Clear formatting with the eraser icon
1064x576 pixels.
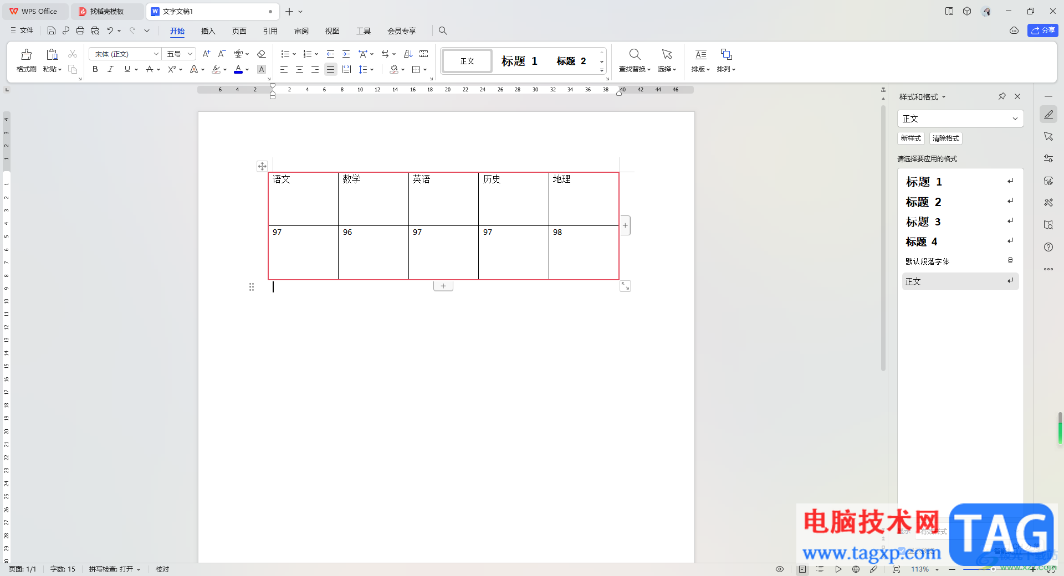click(x=262, y=54)
